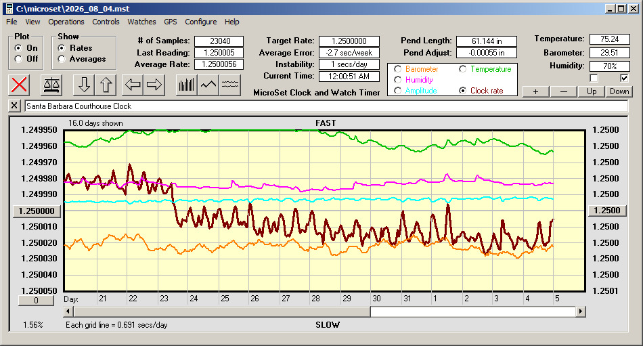Select the Amplitude trace option

tap(397, 91)
